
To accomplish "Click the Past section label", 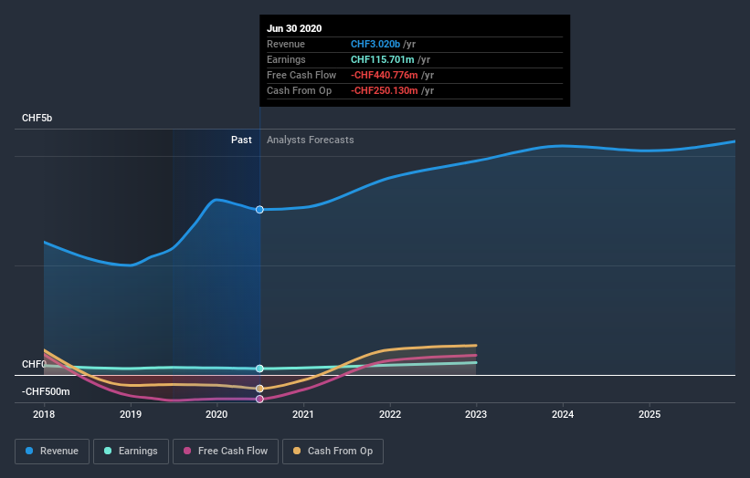I will pos(241,140).
